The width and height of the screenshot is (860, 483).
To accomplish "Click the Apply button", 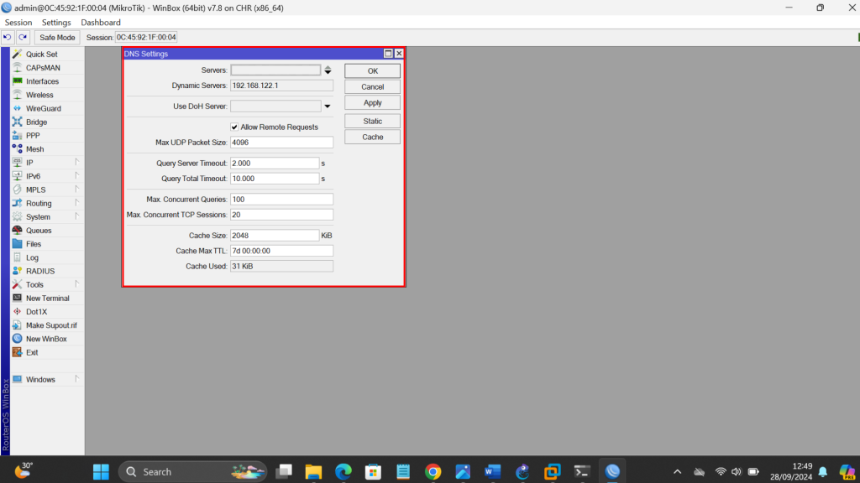I will tap(372, 103).
